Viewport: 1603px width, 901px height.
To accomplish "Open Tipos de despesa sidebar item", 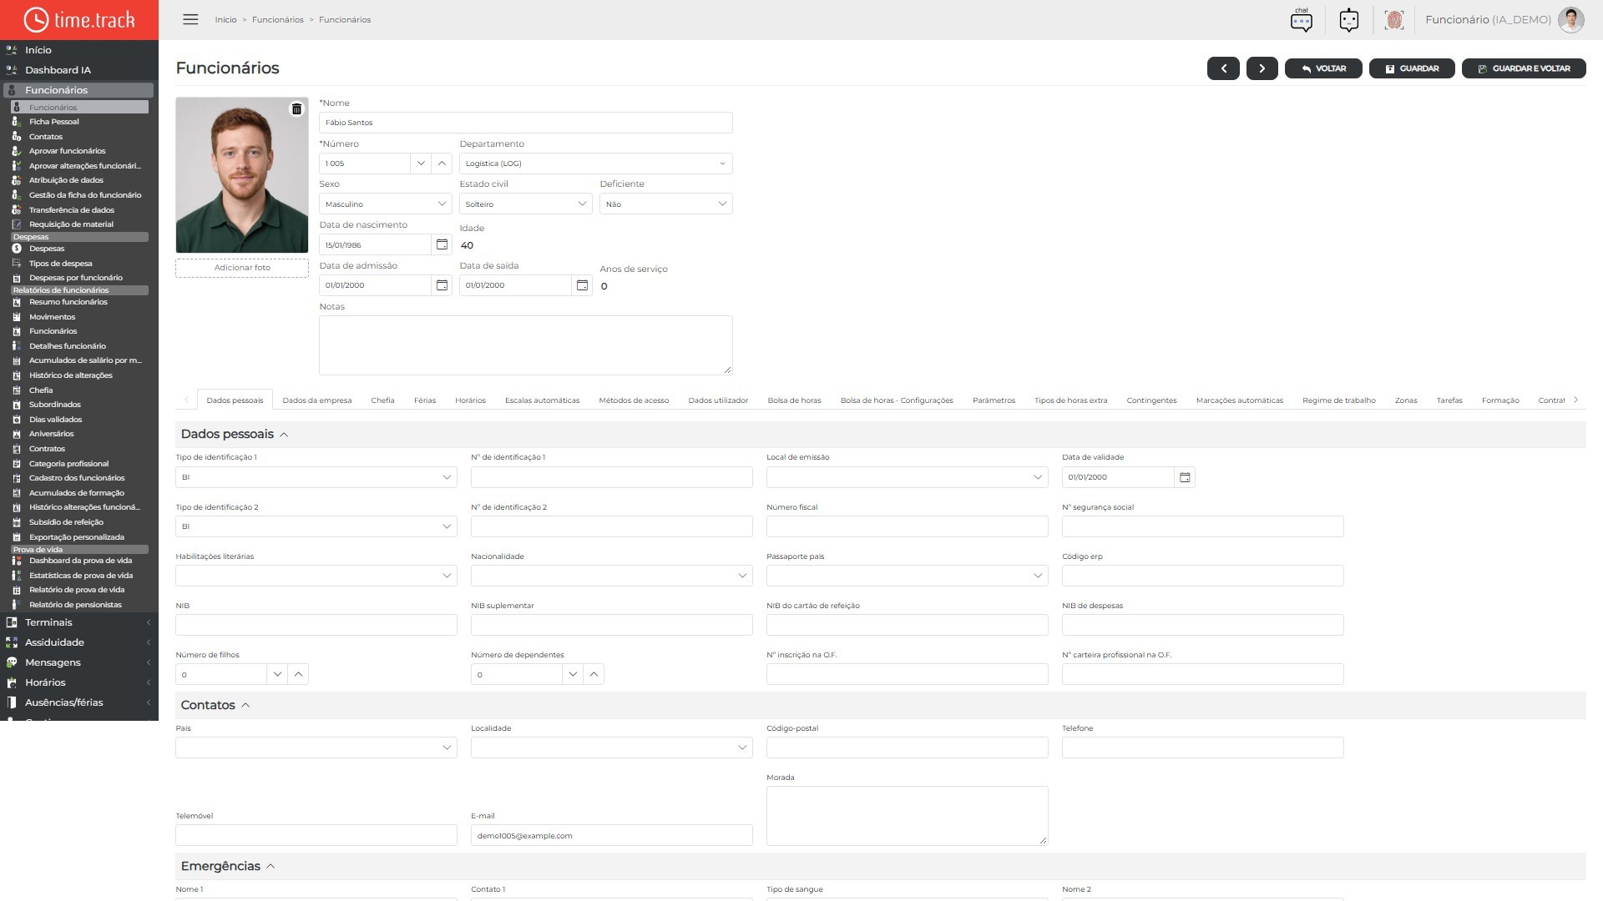I will [x=60, y=264].
